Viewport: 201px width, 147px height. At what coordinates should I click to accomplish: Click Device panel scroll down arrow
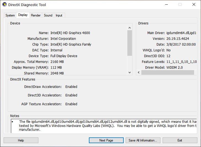click(x=129, y=72)
